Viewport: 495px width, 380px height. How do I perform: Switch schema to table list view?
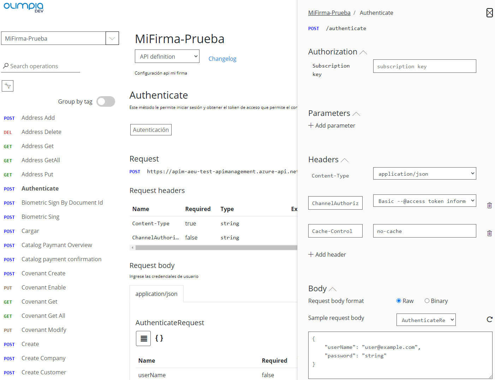(x=143, y=339)
